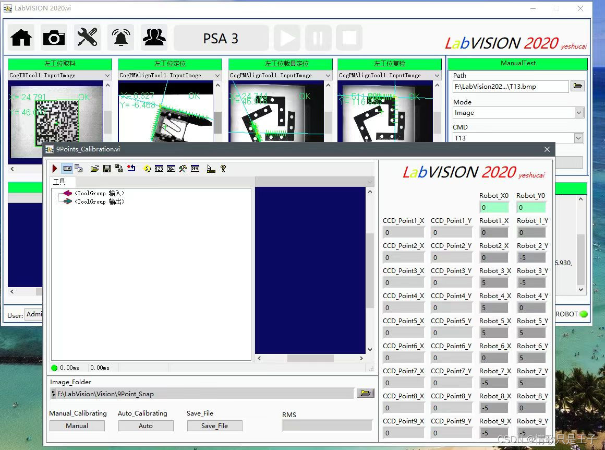
Task: Click the 123 numeric display icon
Action: pos(160,169)
